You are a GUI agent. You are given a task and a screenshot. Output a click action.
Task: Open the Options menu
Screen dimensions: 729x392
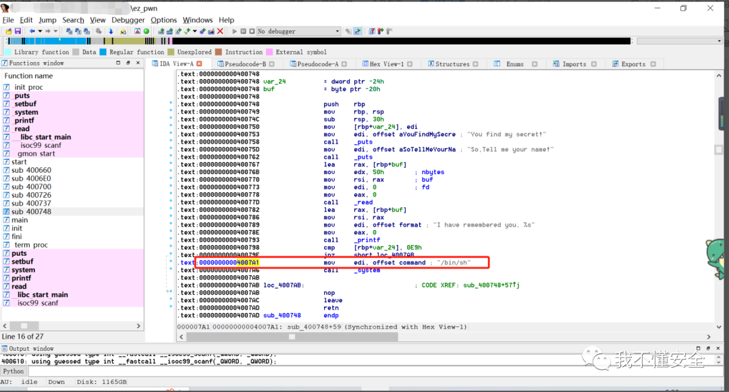pos(163,20)
